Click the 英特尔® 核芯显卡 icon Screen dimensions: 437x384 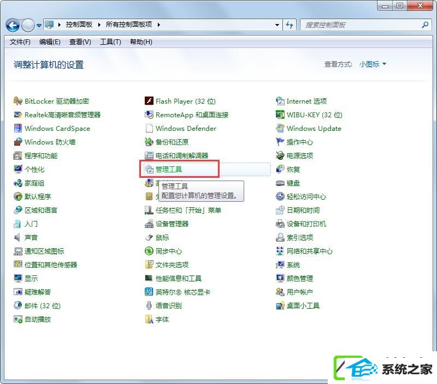click(149, 292)
